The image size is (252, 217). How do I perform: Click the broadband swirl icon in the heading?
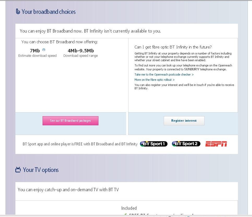point(18,11)
